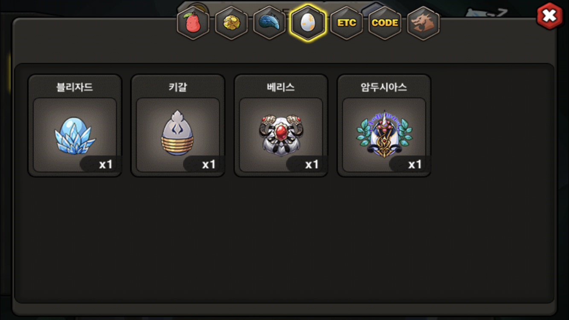Select the blue feather hexagon tab

(270, 23)
